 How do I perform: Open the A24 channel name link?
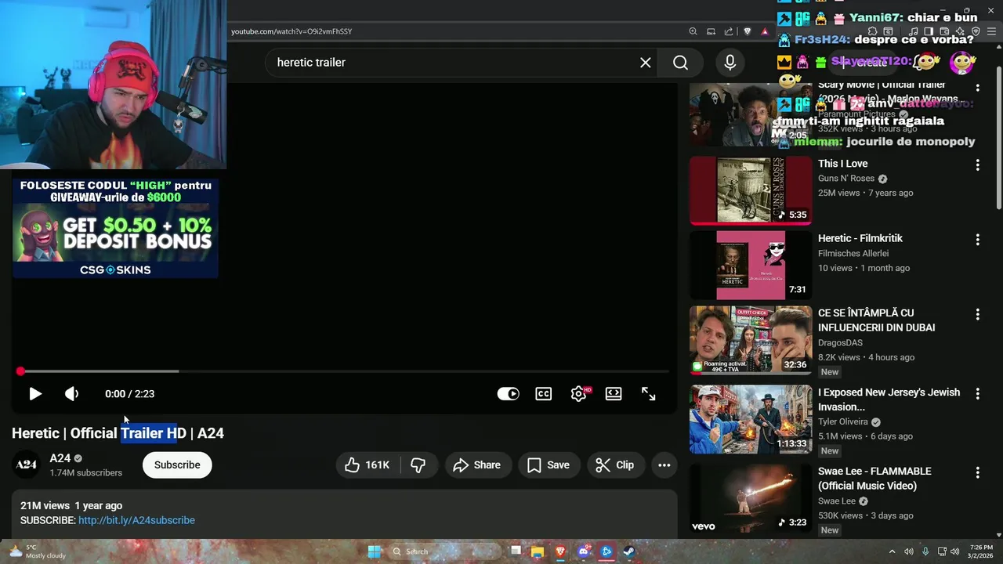60,458
